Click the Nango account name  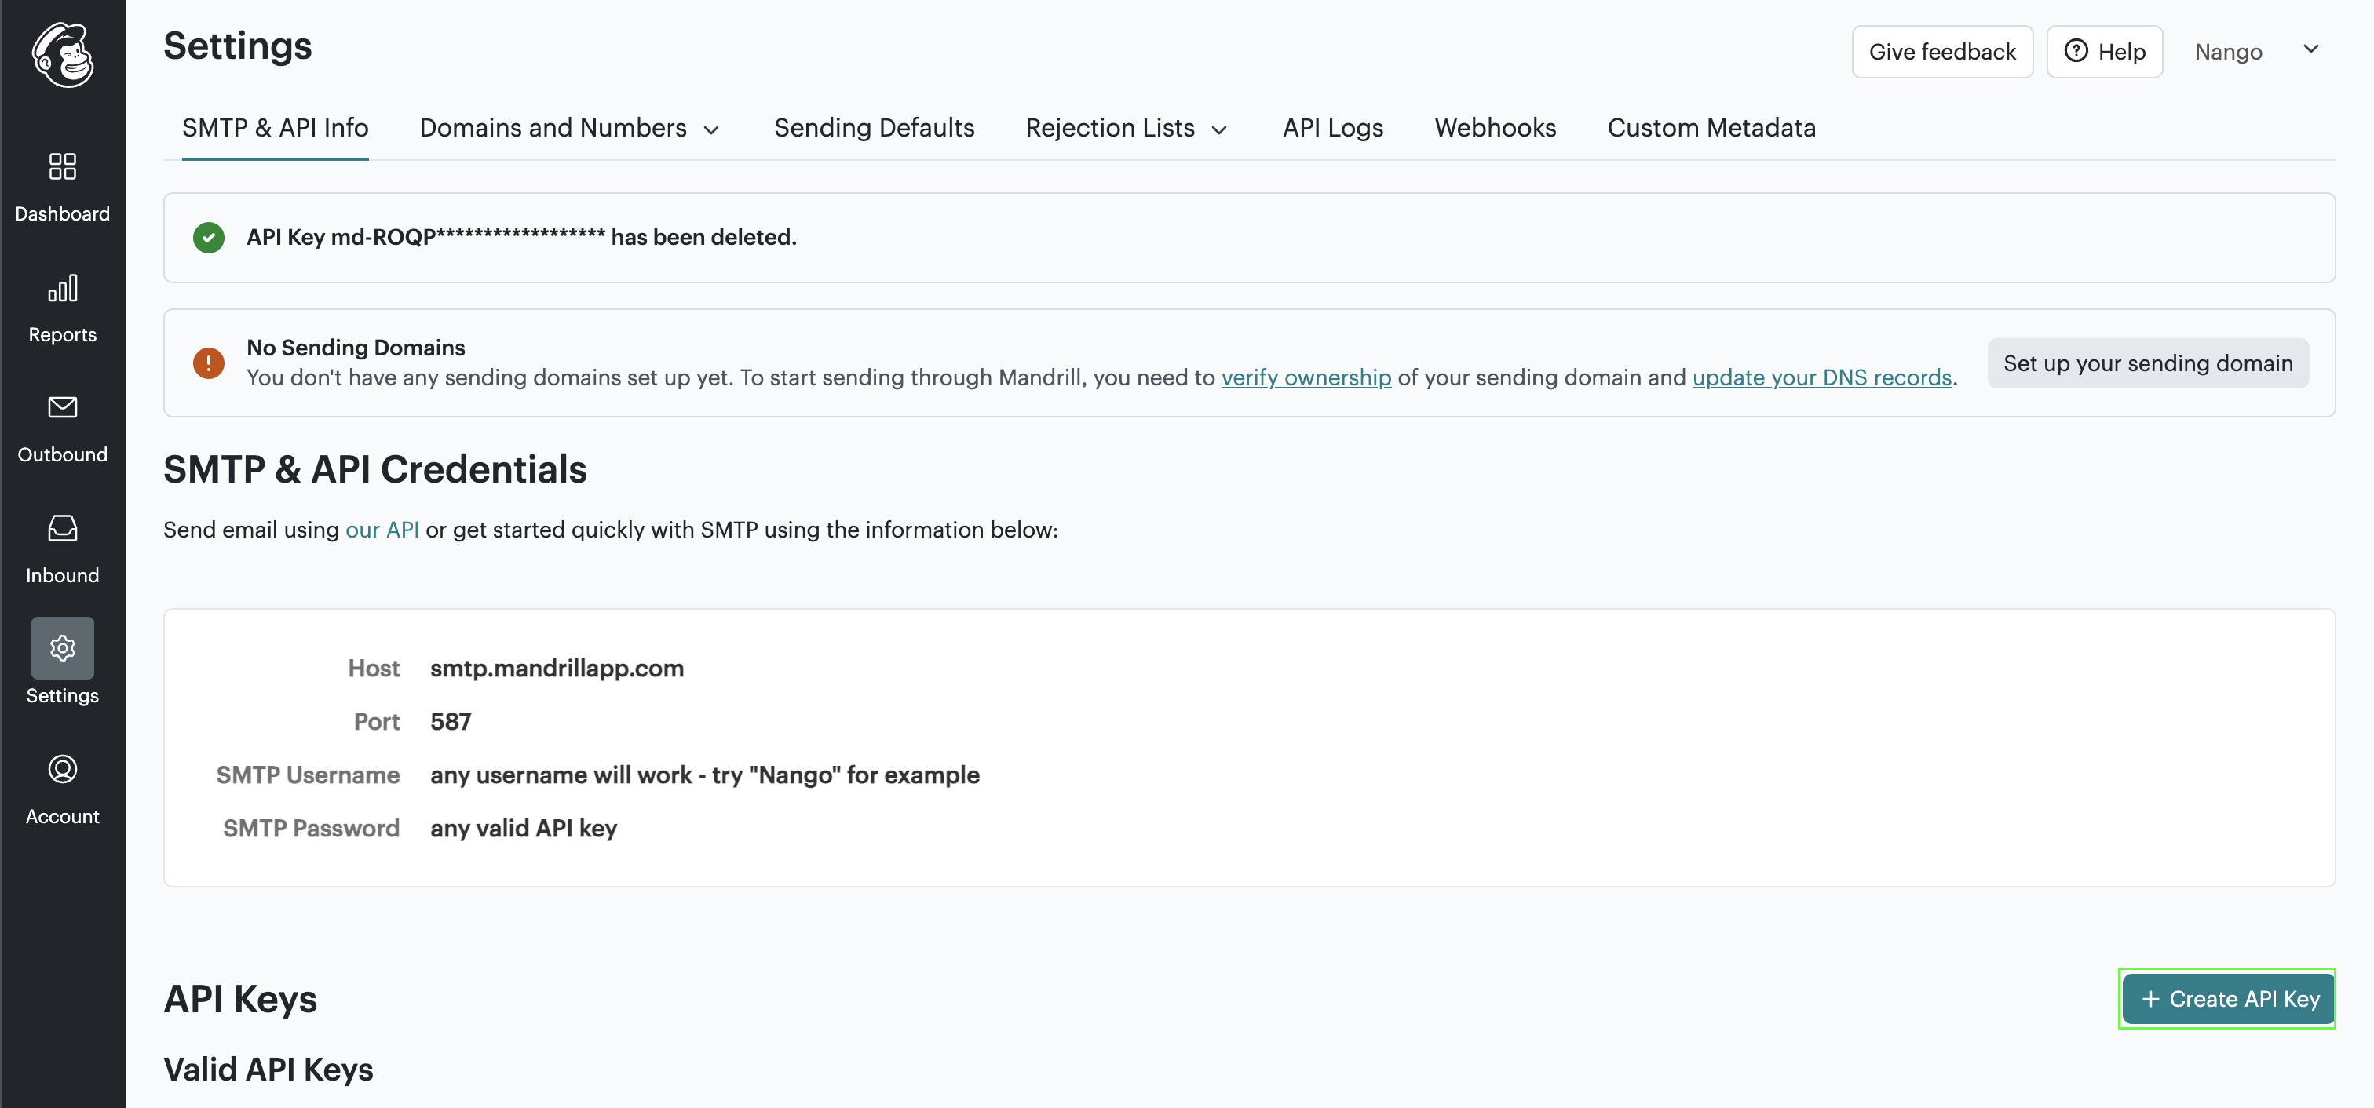pyautogui.click(x=2229, y=52)
